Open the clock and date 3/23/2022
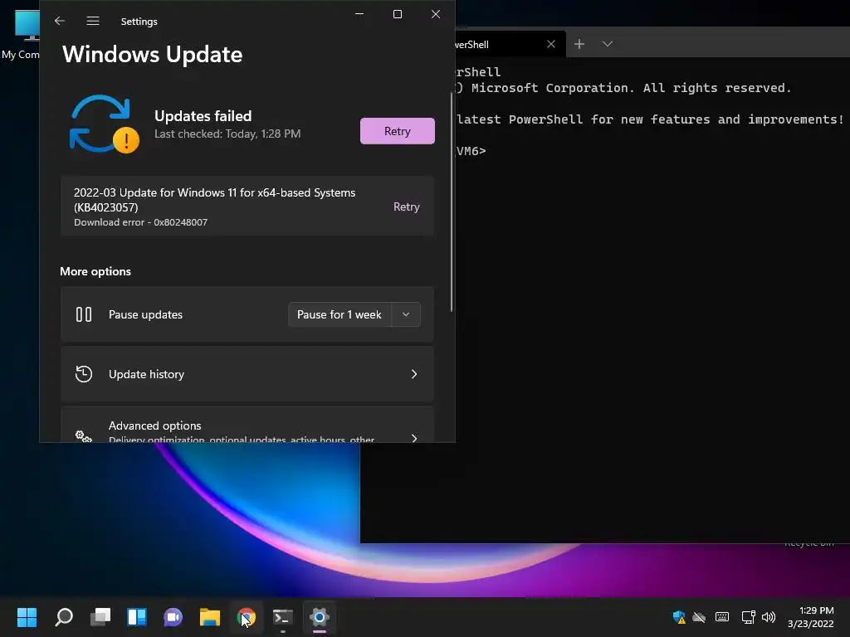This screenshot has width=850, height=637. tap(811, 617)
